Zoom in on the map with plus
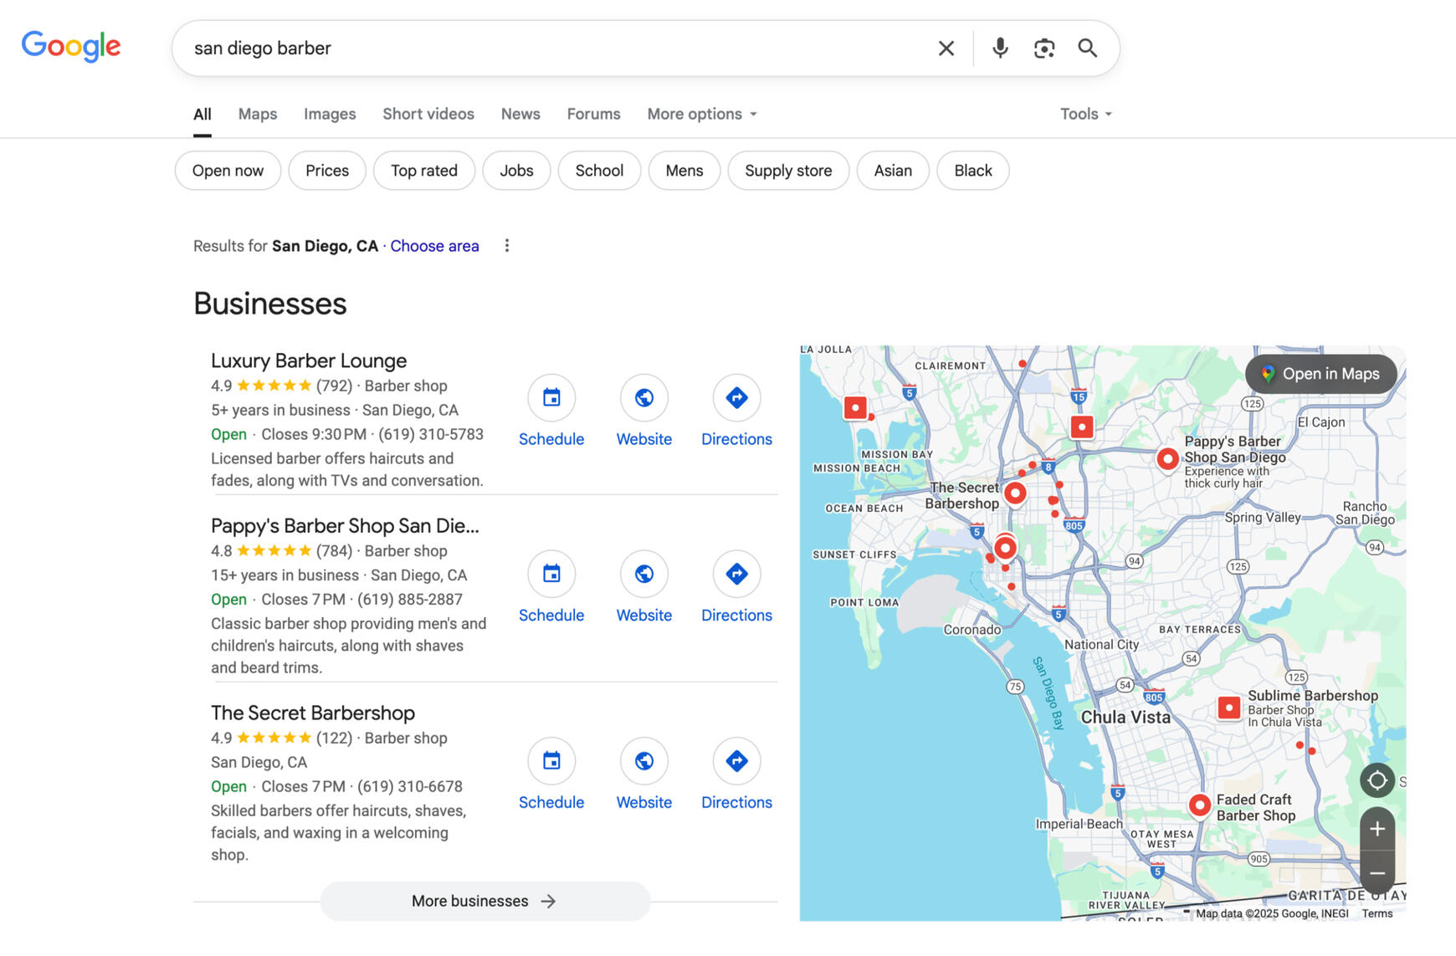The width and height of the screenshot is (1456, 956). point(1377,829)
